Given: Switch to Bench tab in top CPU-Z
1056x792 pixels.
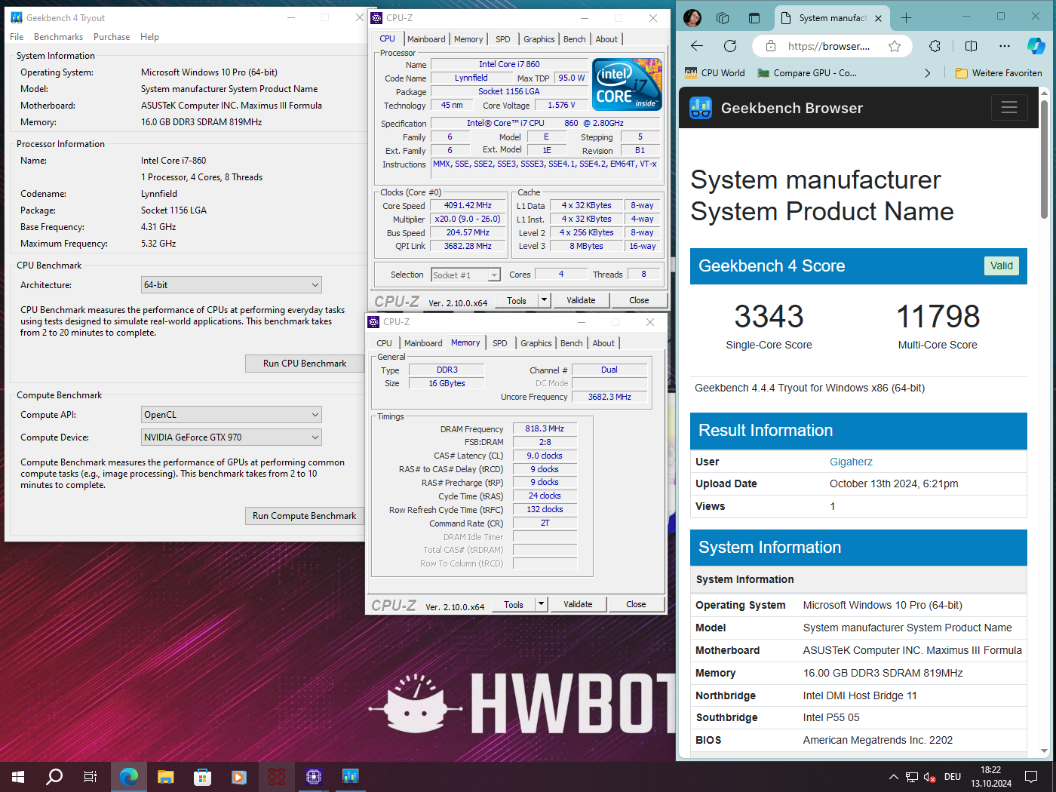Looking at the screenshot, I should [x=575, y=39].
